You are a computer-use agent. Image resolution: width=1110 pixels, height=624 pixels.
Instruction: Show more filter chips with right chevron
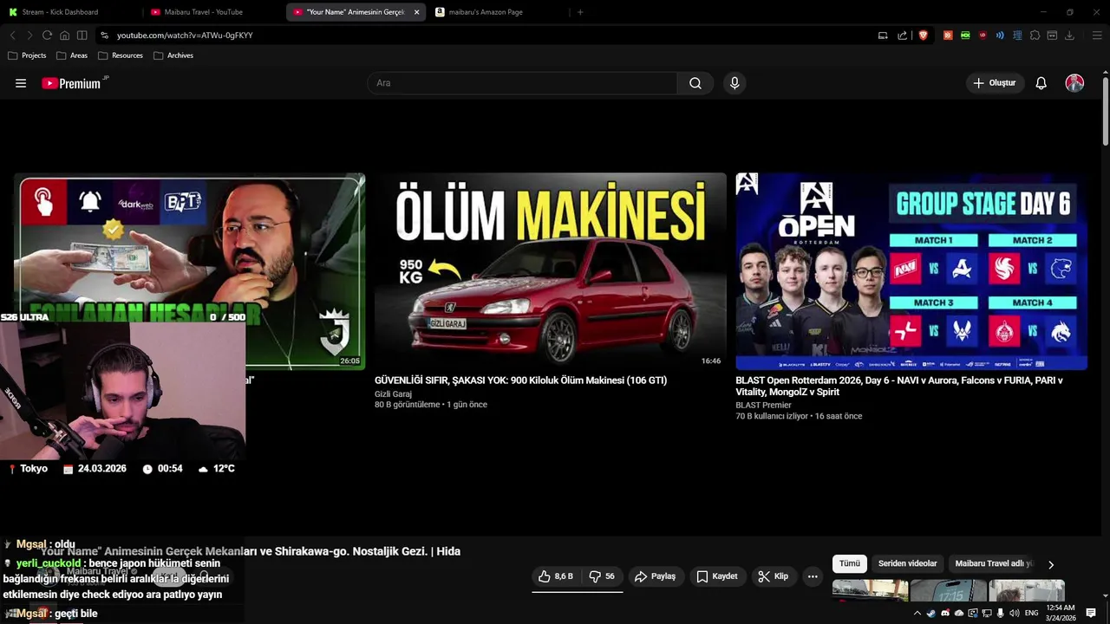point(1051,564)
